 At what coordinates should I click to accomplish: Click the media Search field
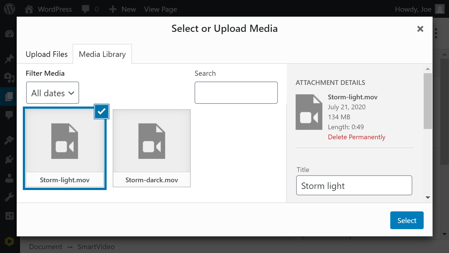[x=236, y=93]
